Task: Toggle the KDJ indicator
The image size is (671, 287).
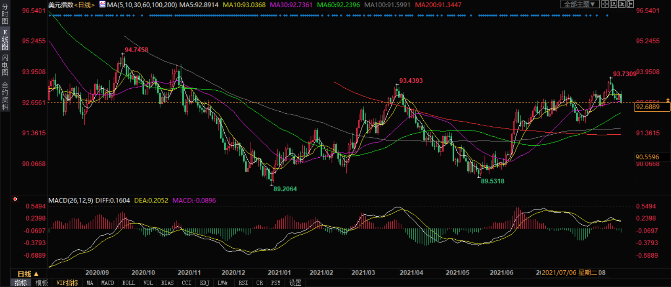Action: (x=204, y=283)
